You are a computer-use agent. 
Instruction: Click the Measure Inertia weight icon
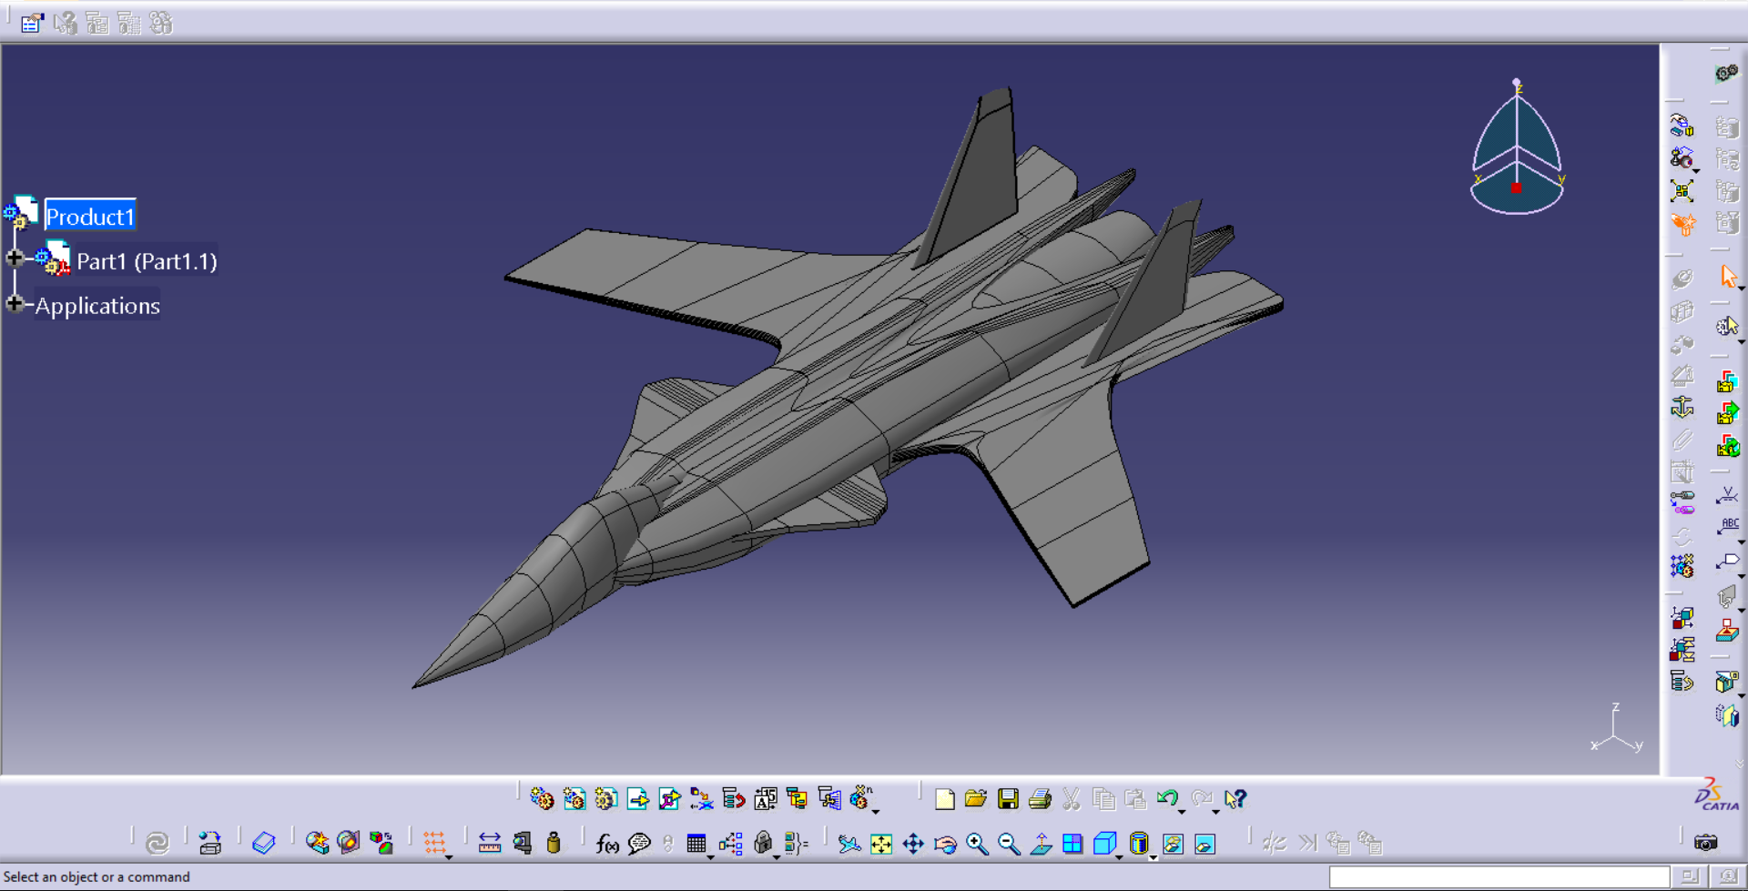[554, 844]
